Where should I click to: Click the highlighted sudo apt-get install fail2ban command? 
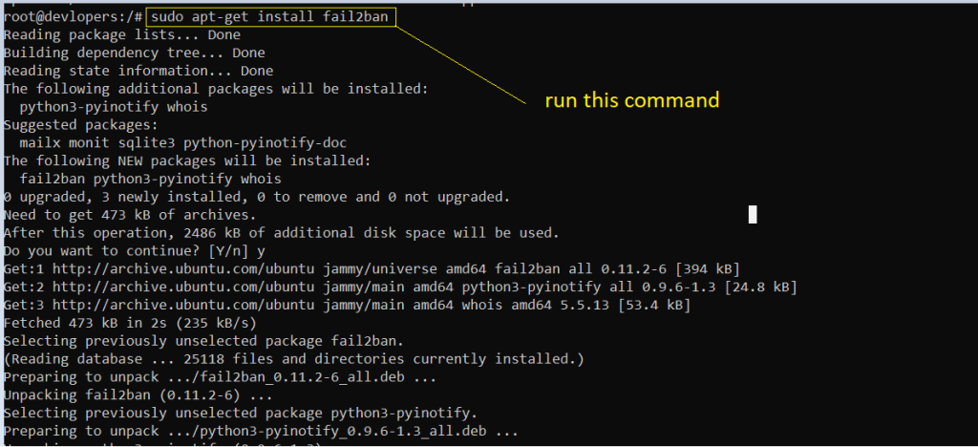pyautogui.click(x=270, y=17)
